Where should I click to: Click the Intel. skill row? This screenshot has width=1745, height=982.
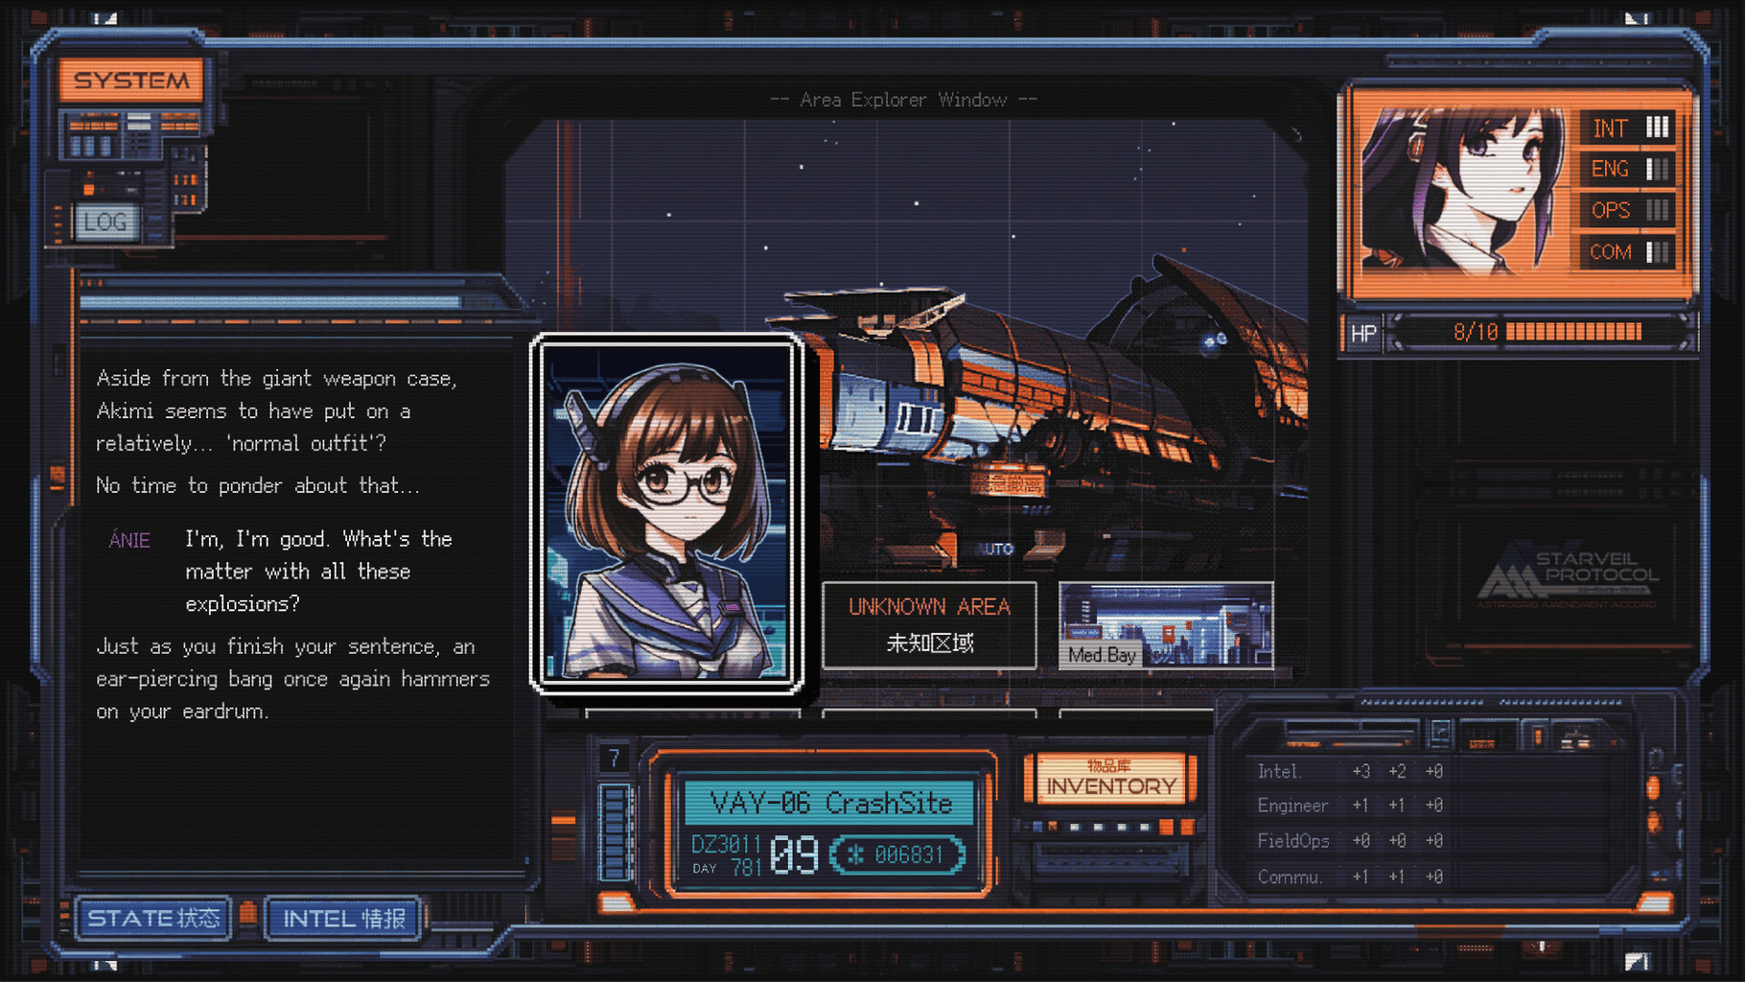(x=1349, y=771)
